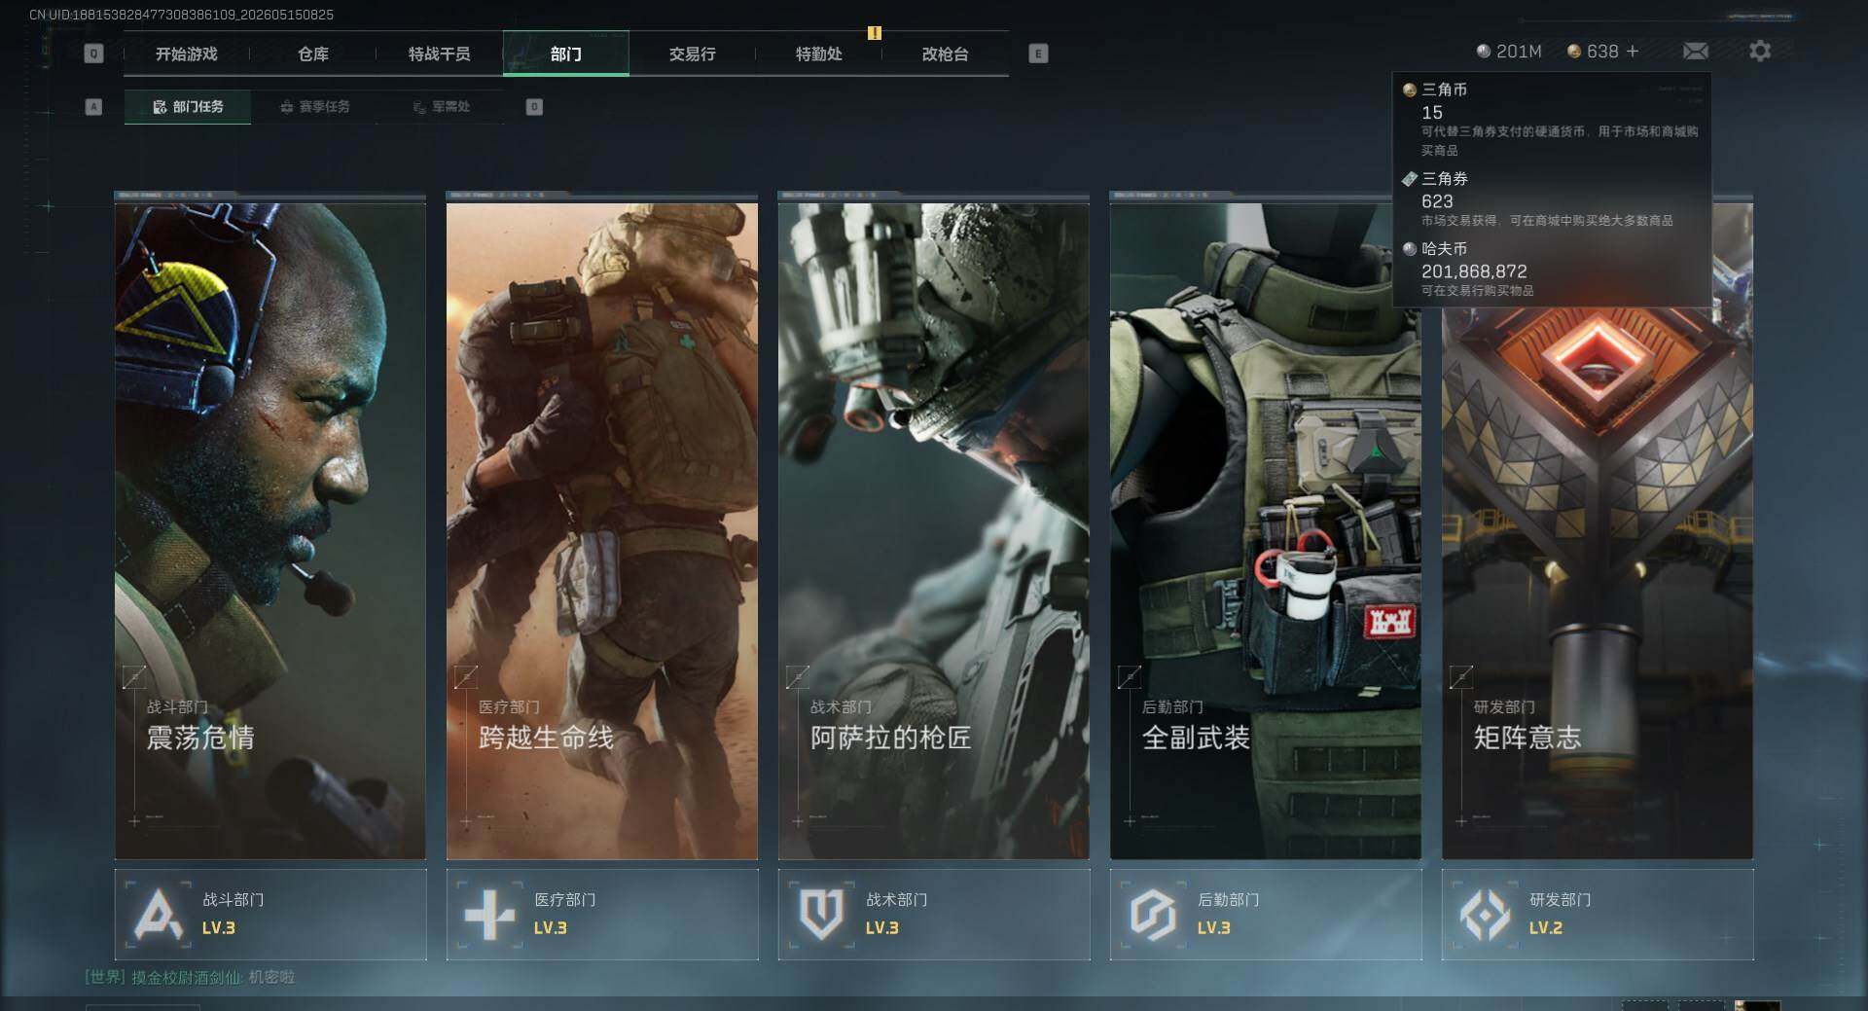Click the 201,868,872 哈夫币 amount
1868x1011 pixels.
click(1474, 271)
